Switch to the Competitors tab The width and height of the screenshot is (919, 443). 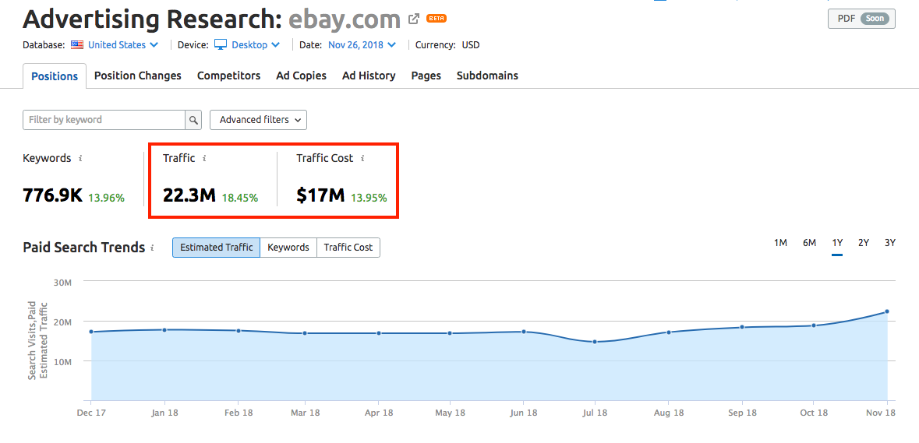228,76
